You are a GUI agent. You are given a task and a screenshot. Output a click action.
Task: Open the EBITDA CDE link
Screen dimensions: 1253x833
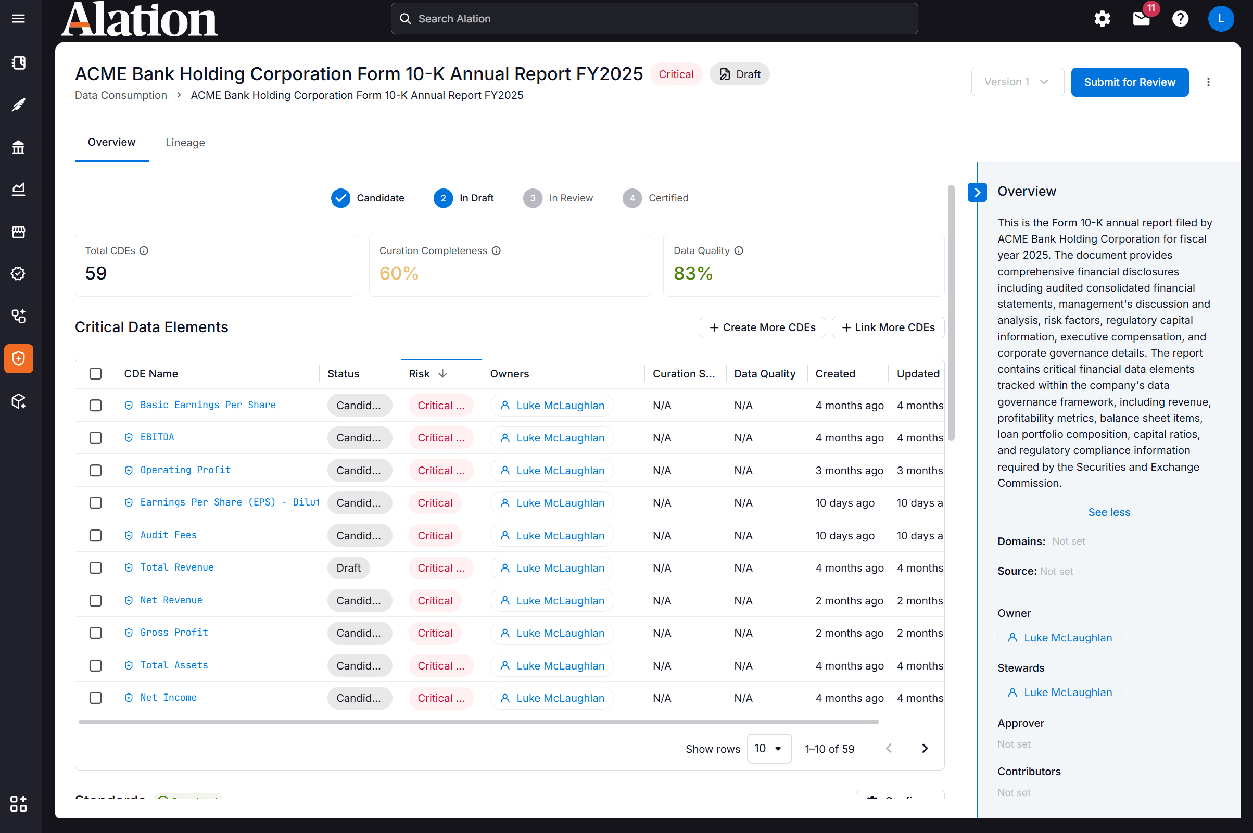click(x=157, y=437)
